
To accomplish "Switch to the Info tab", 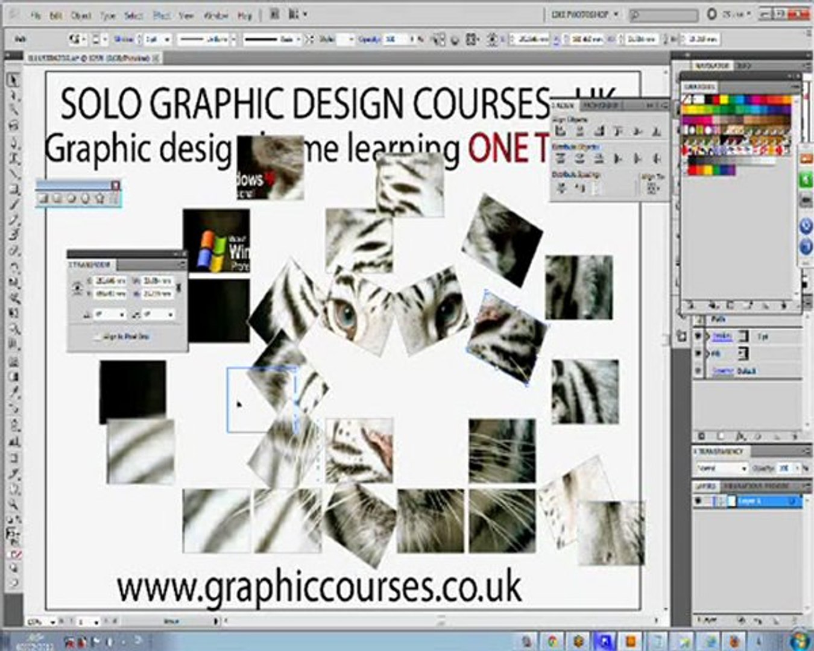I will click(743, 65).
